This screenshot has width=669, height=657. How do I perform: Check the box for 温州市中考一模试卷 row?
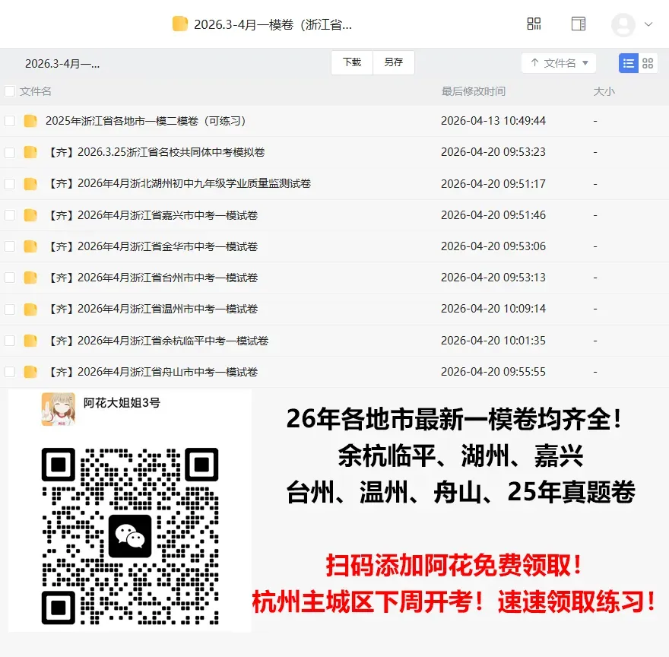tap(9, 309)
